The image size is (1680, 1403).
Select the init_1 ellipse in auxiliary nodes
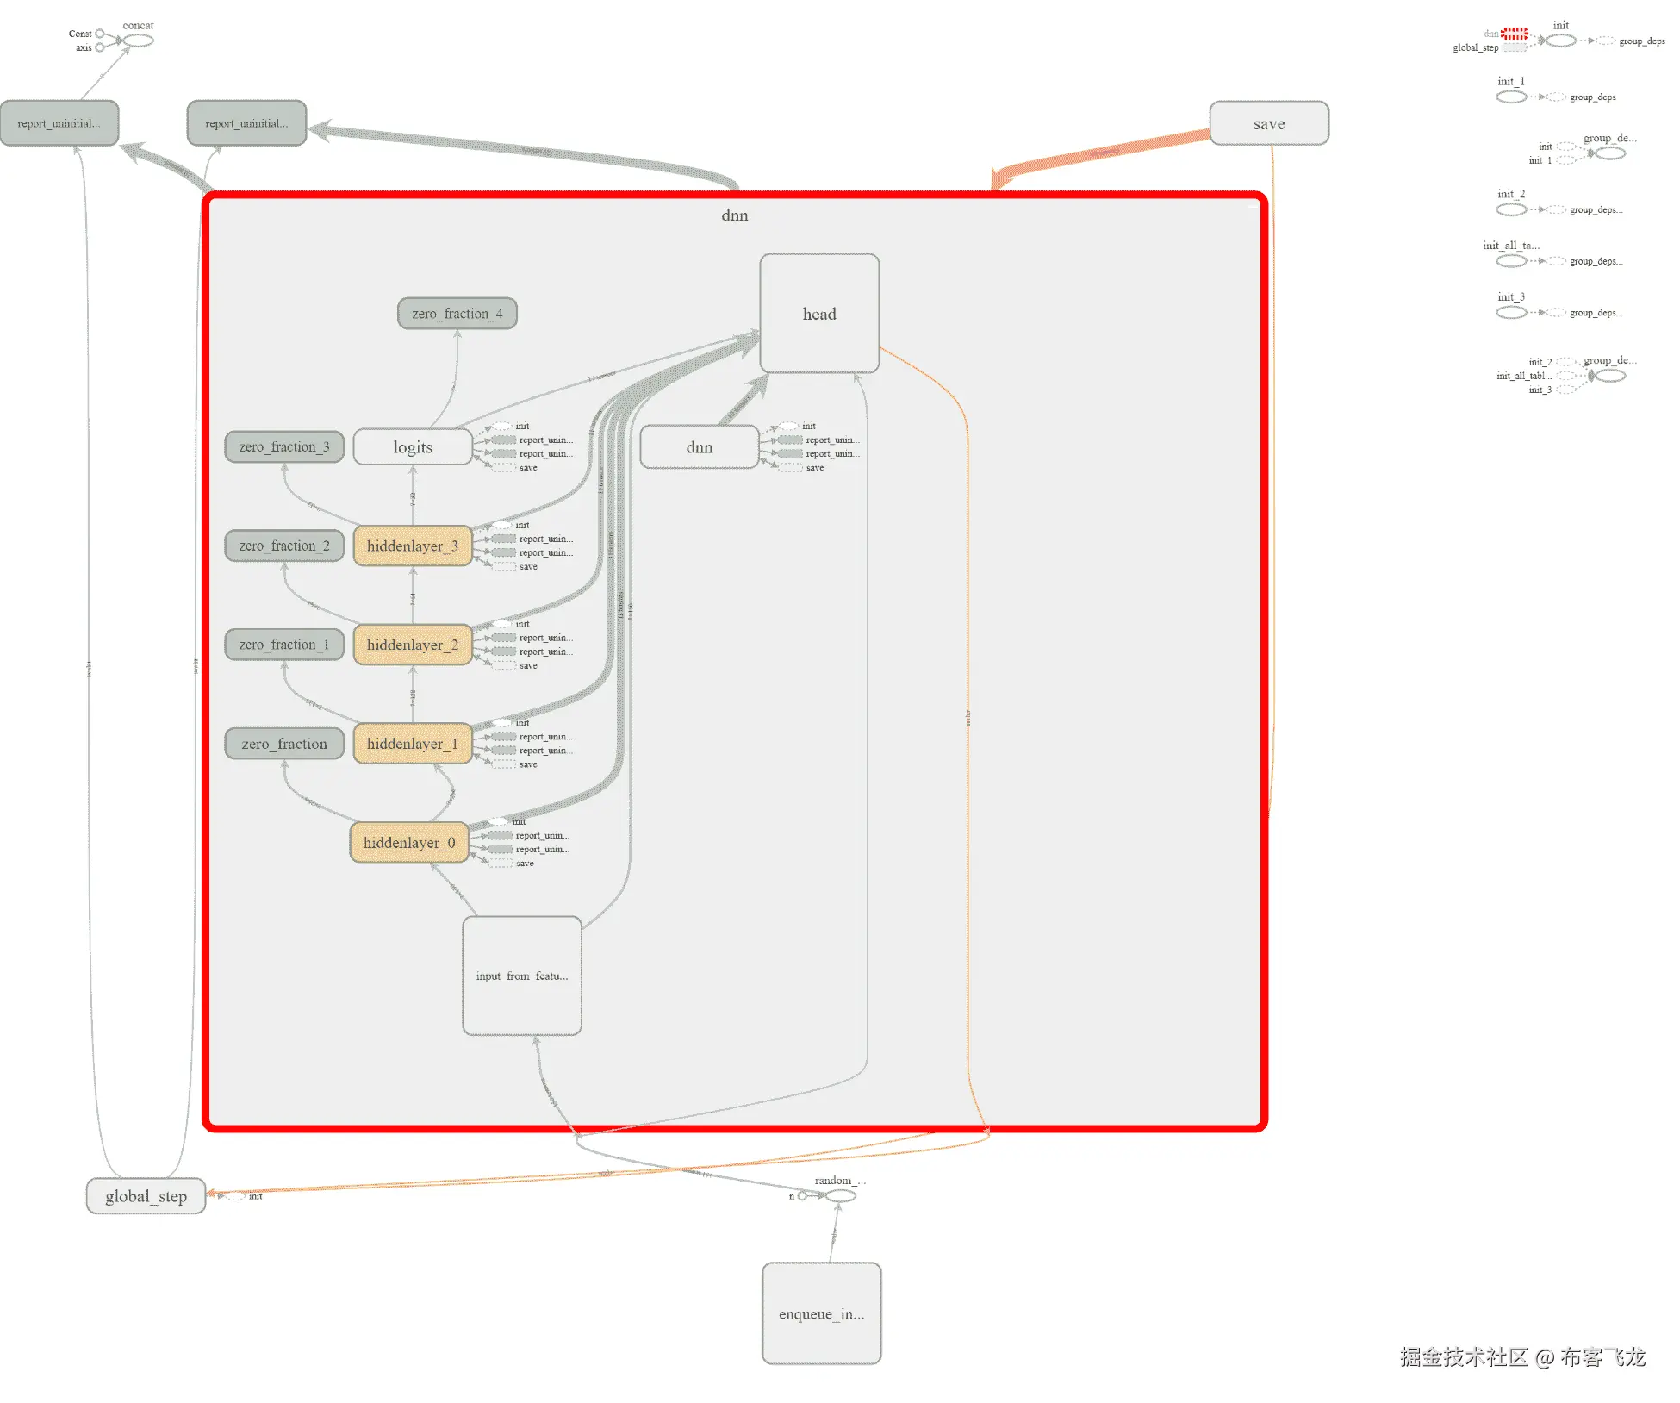tap(1511, 97)
